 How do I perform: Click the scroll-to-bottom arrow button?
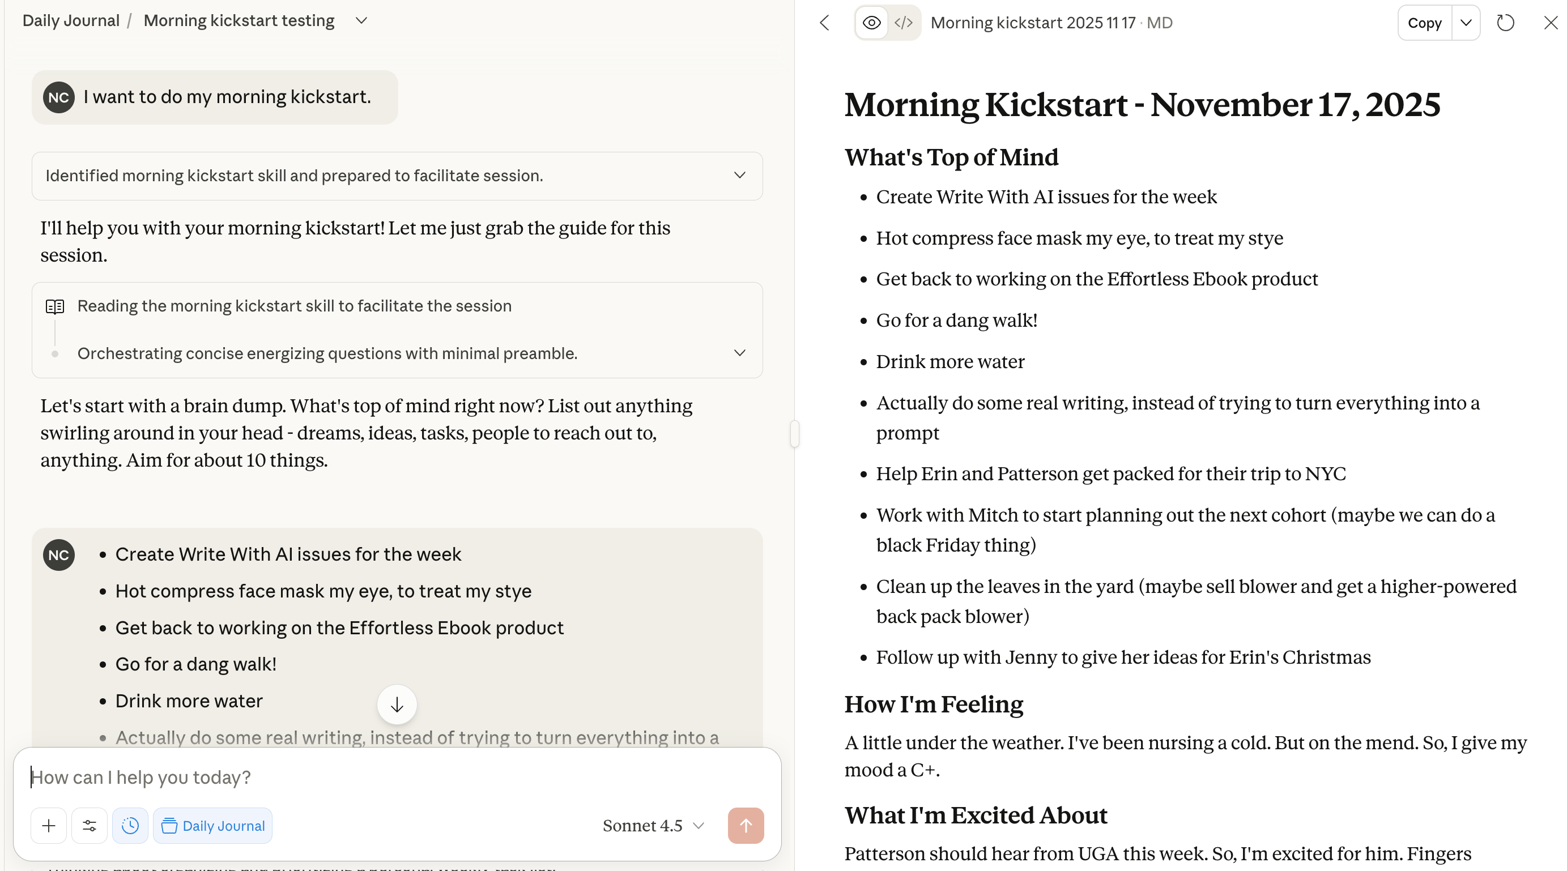tap(397, 705)
